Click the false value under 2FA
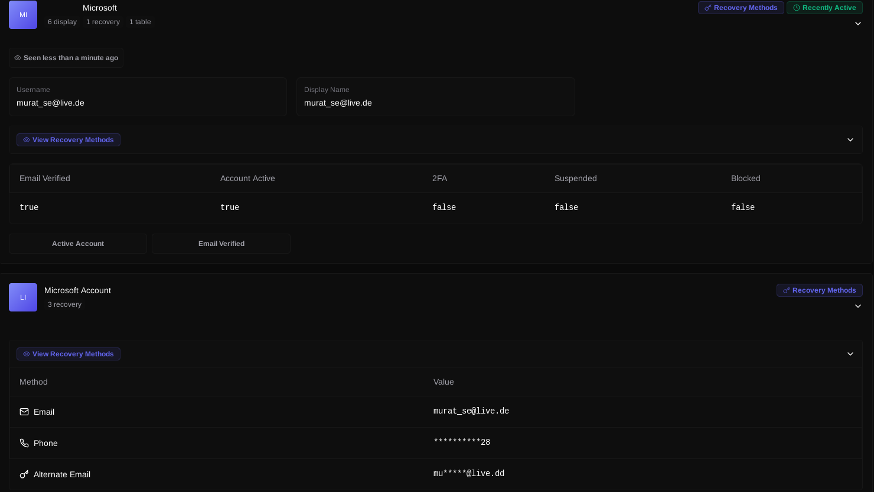874x492 pixels. tap(444, 207)
